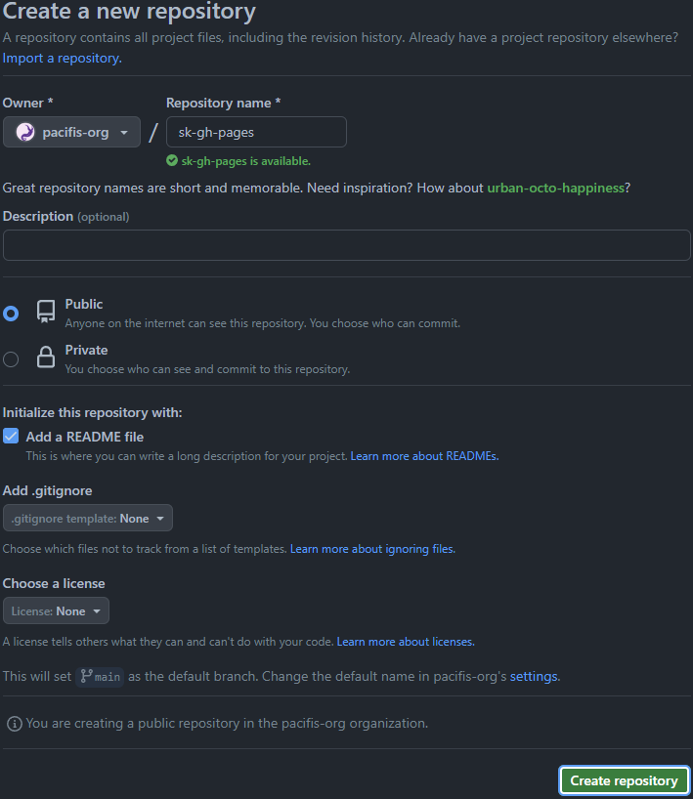Open Learn more about licenses link
The height and width of the screenshot is (799, 693).
pos(406,642)
